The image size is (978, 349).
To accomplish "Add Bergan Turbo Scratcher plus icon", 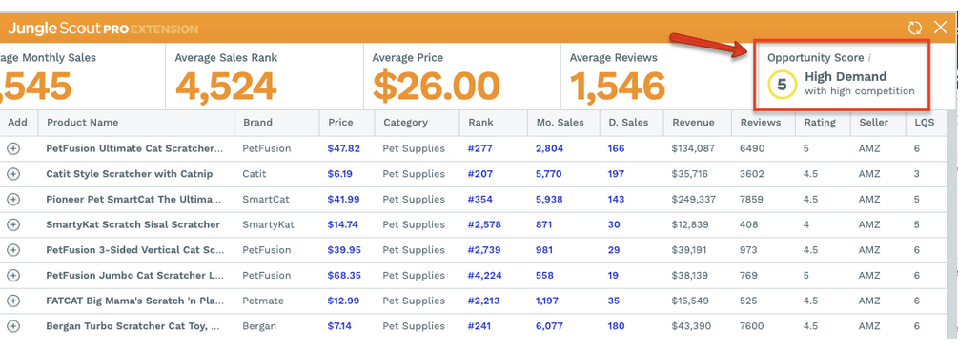I will pyautogui.click(x=13, y=326).
